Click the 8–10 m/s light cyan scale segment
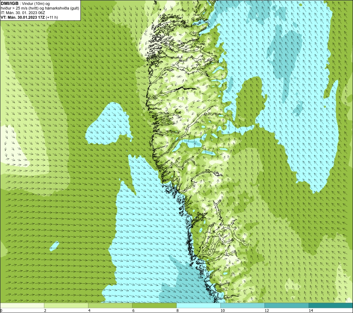The image size is (353, 313). [x=198, y=305]
